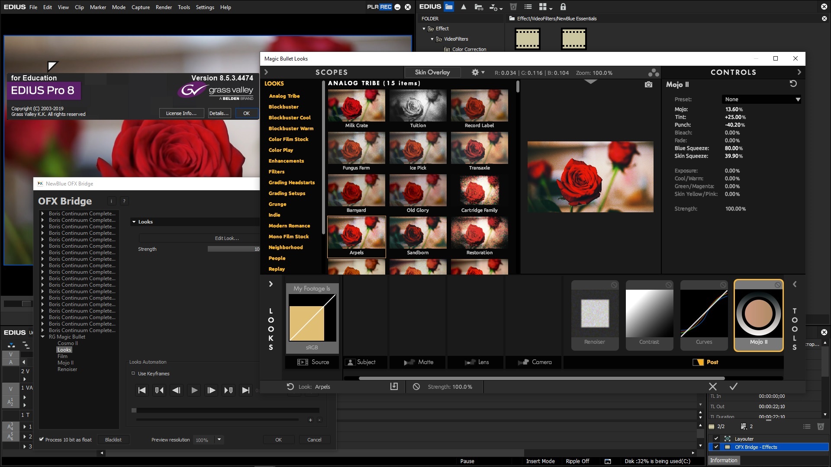Select the Renoiser tool in the Post chain

click(x=595, y=315)
